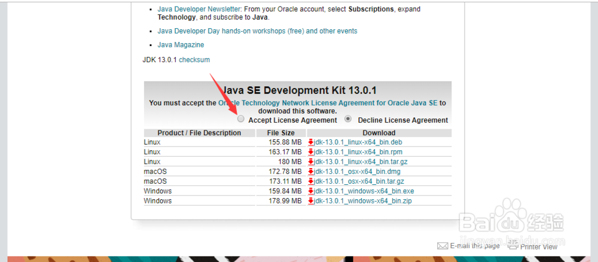
Task: Open Java Developer Day hands-on workshops link
Action: (x=257, y=31)
